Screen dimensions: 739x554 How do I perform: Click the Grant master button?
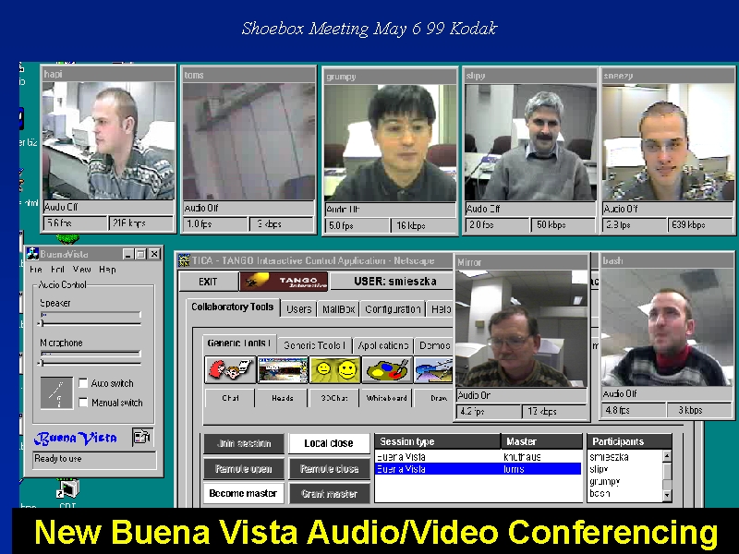(x=329, y=494)
